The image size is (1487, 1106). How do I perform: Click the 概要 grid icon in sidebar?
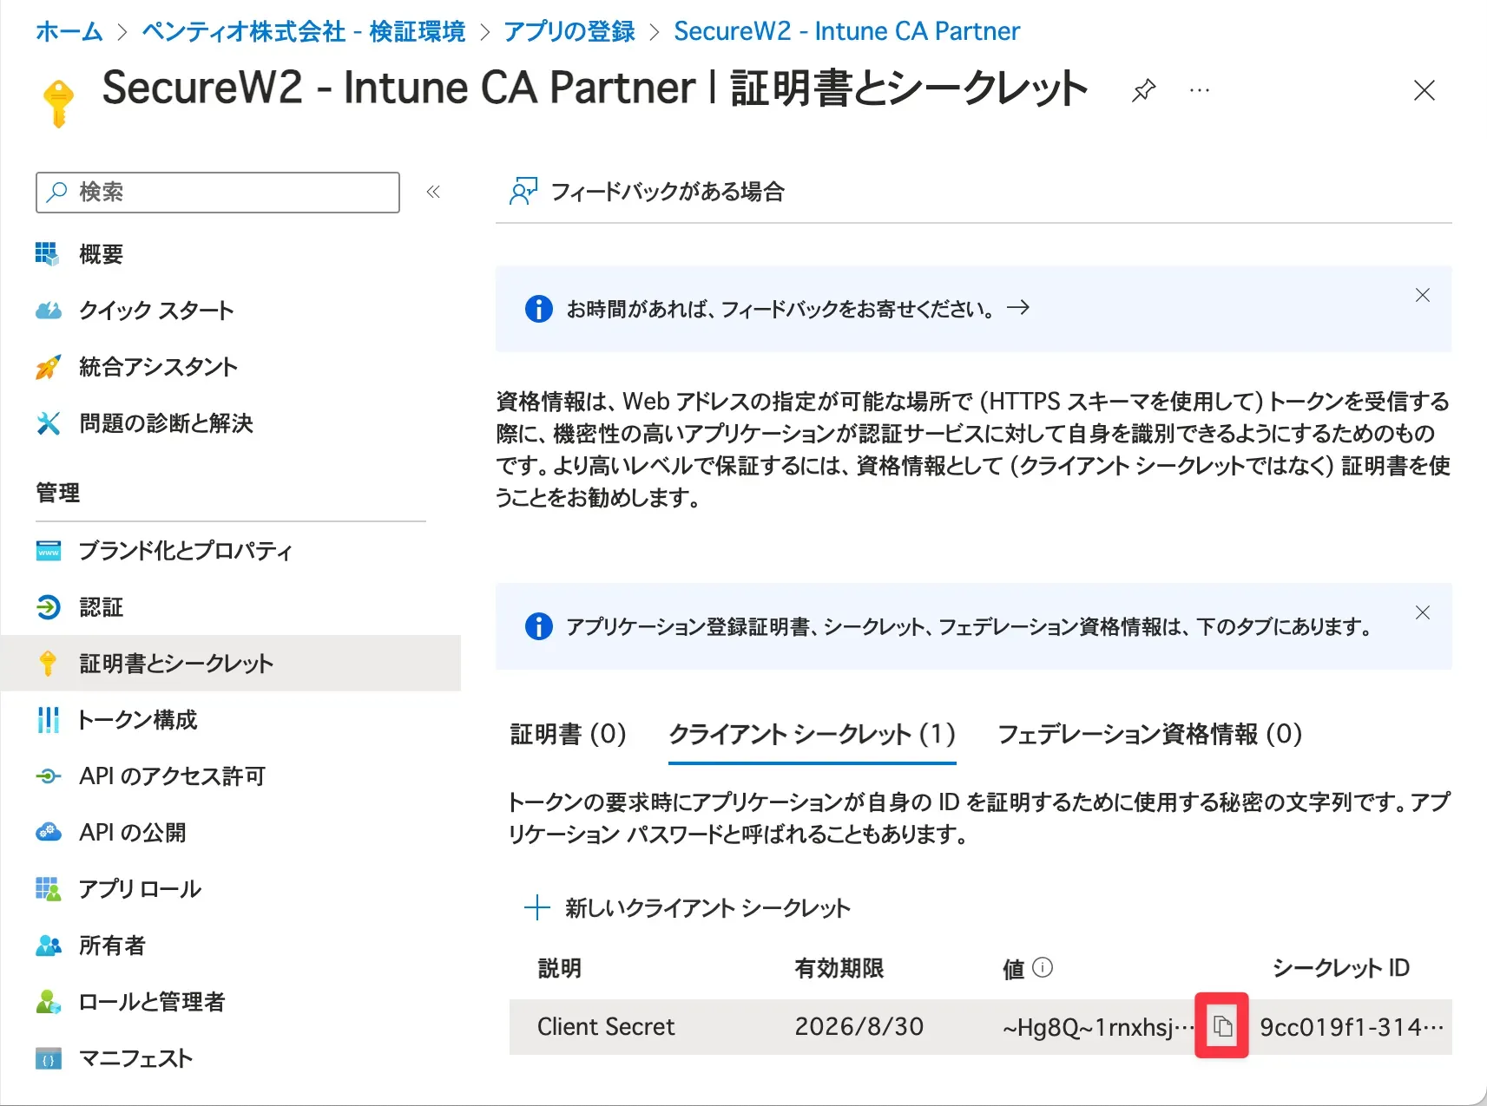pos(47,254)
